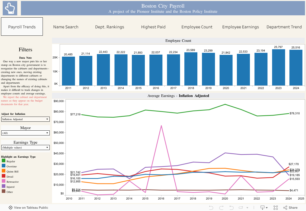The height and width of the screenshot is (211, 306).
Task: Expand the Mayor filter dropdown
Action: [x=25, y=133]
